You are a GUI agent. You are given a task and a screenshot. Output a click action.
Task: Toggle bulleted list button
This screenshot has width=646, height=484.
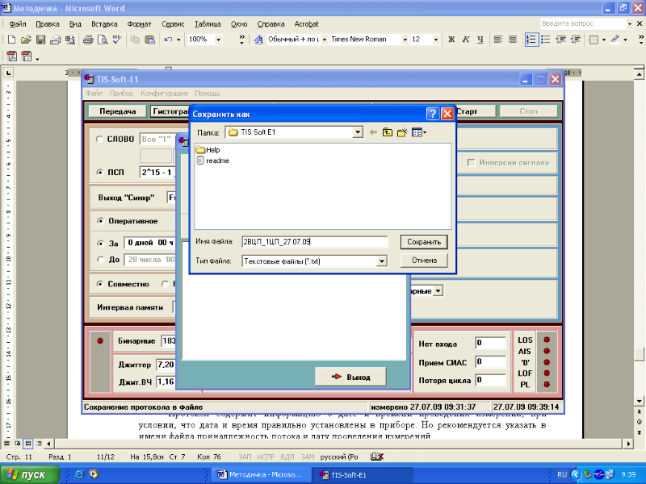(x=546, y=40)
